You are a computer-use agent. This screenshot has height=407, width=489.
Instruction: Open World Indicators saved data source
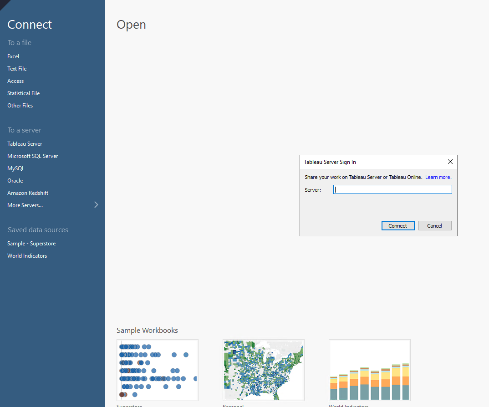[x=27, y=256]
